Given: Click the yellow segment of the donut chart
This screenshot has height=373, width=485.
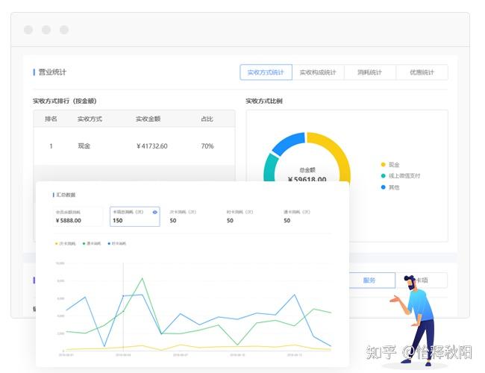Looking at the screenshot, I should coord(337,150).
